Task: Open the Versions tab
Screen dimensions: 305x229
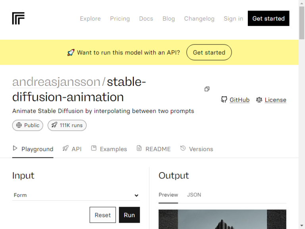Action: pos(197,149)
